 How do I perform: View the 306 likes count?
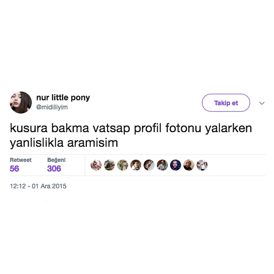(54, 169)
